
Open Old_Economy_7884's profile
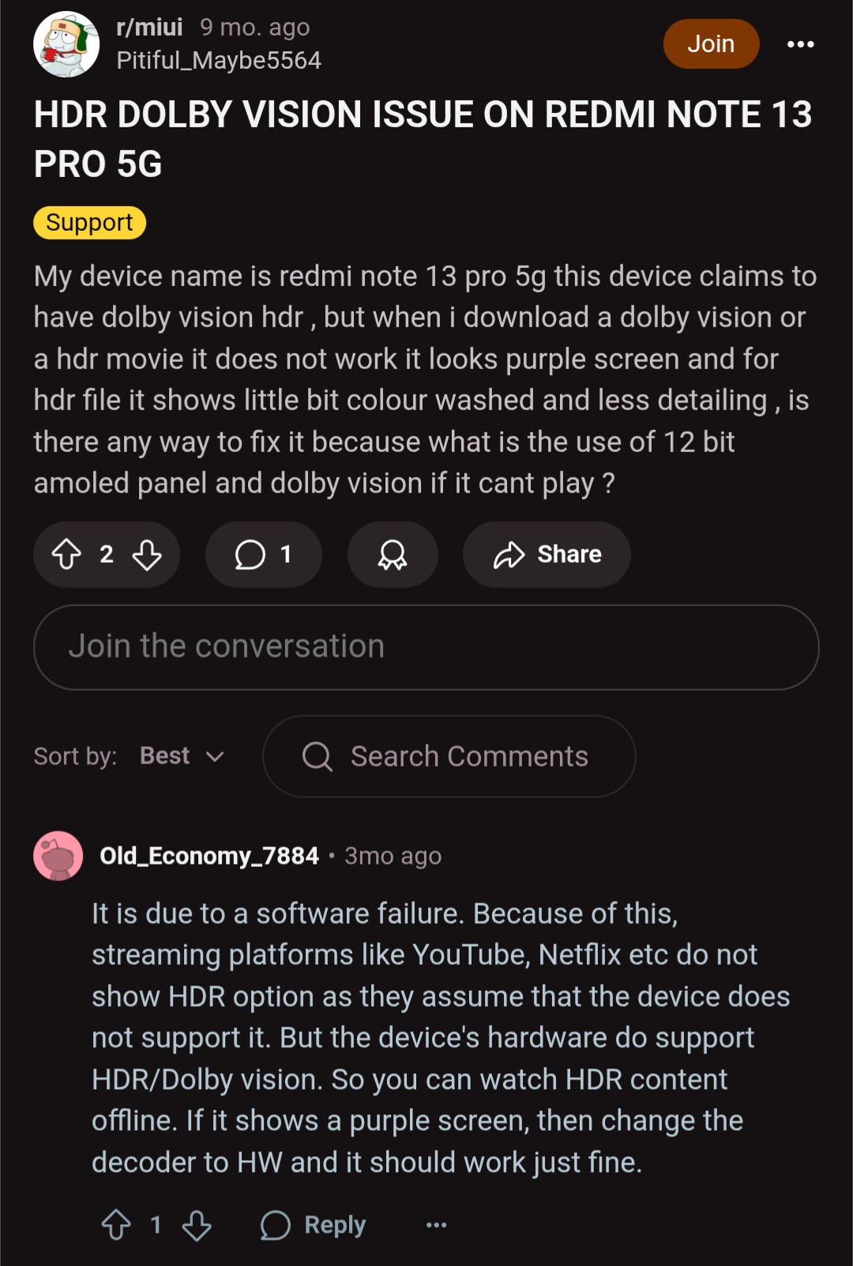tap(209, 856)
